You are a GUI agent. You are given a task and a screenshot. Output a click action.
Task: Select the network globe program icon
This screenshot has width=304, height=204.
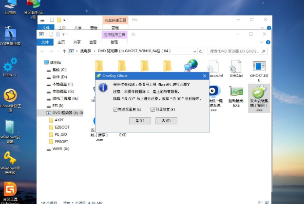click(x=191, y=65)
